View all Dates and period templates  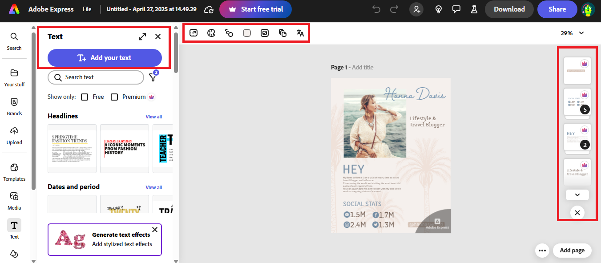(x=153, y=187)
